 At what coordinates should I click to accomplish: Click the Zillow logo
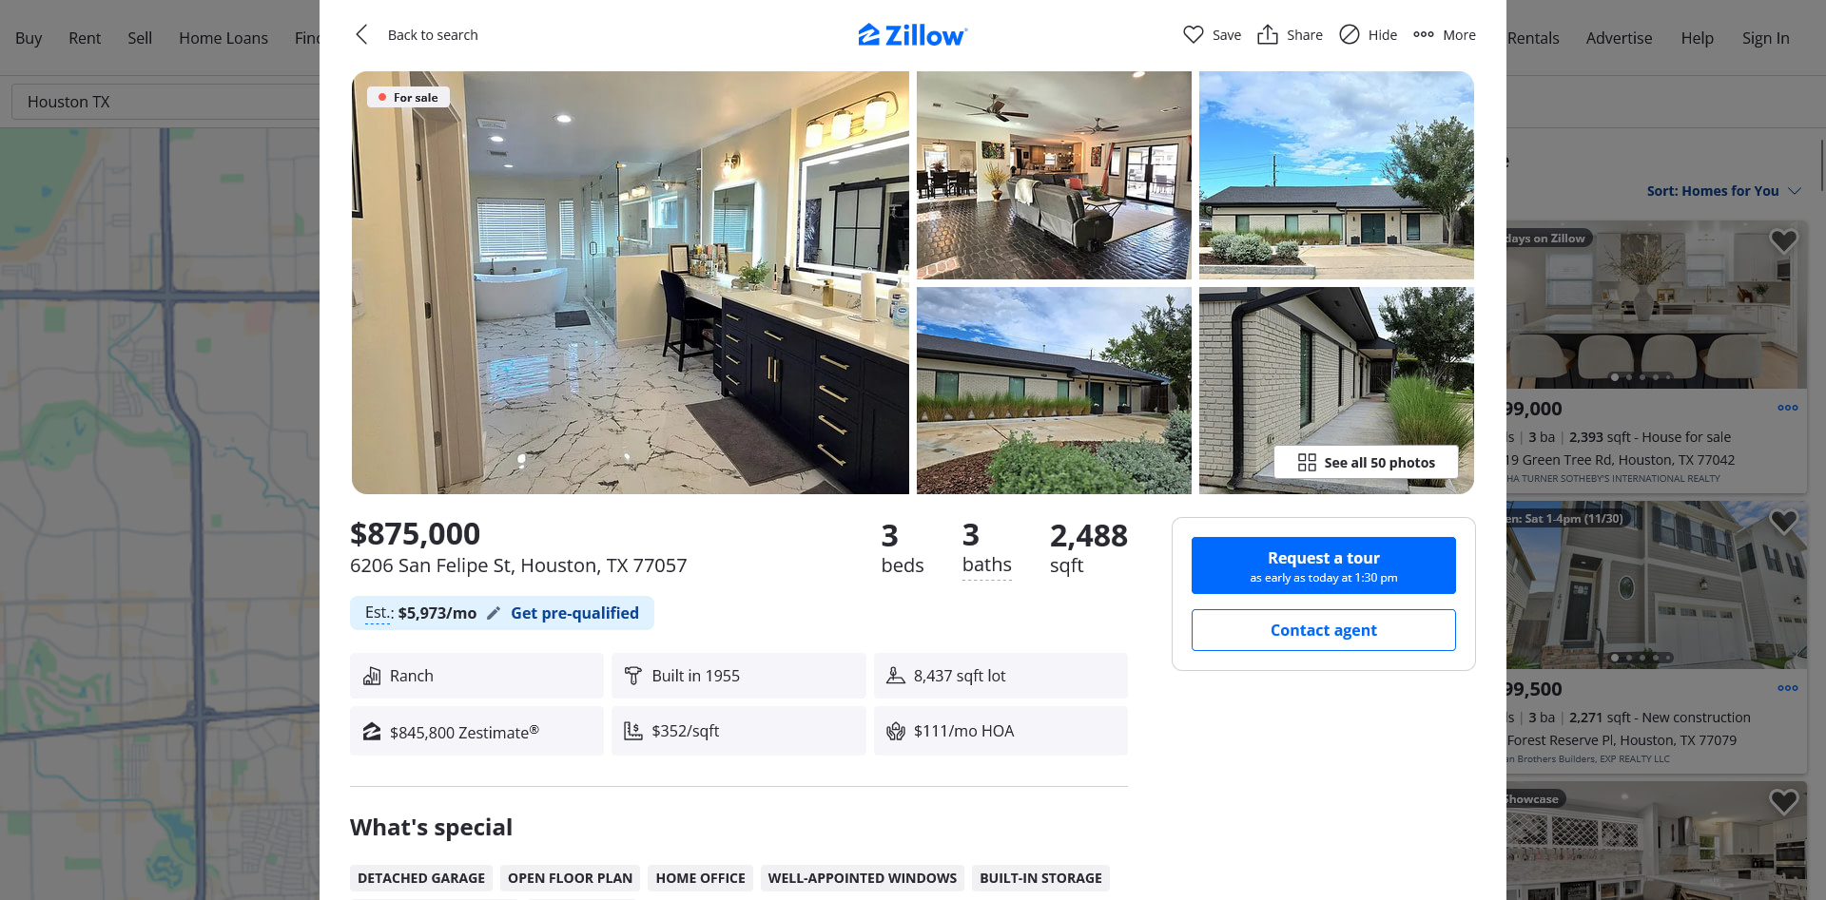coord(912,35)
